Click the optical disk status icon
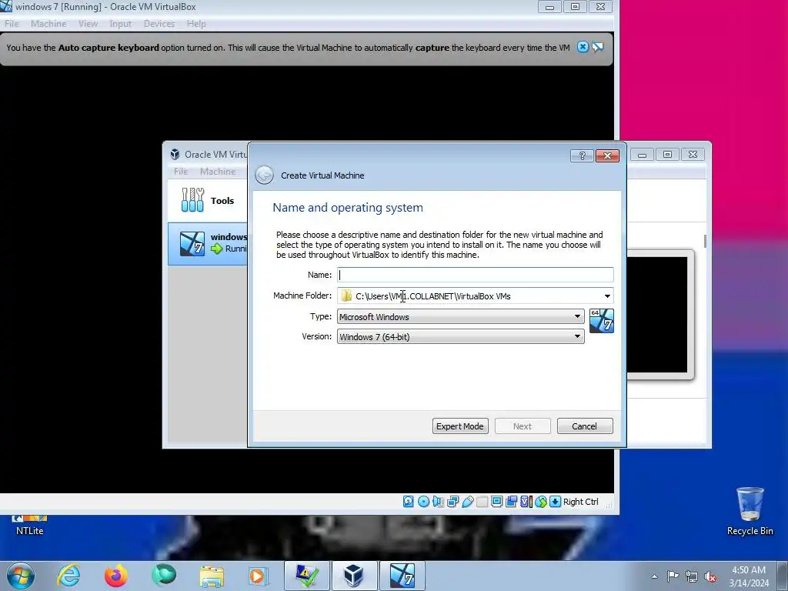 pyautogui.click(x=424, y=502)
